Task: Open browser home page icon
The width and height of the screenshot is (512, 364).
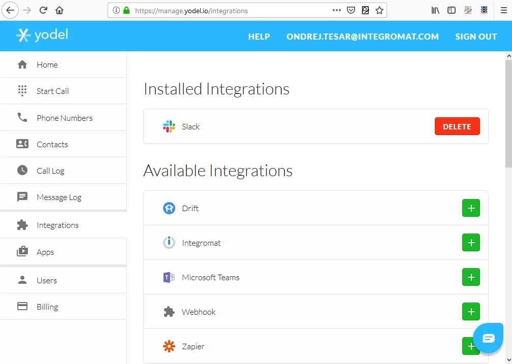Action: coord(59,11)
